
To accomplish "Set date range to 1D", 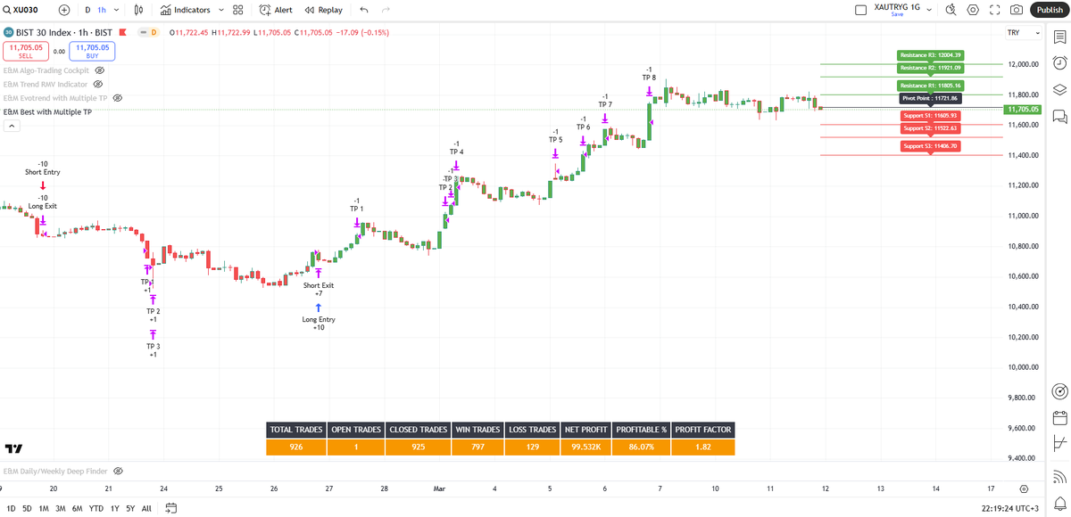I will pyautogui.click(x=9, y=508).
